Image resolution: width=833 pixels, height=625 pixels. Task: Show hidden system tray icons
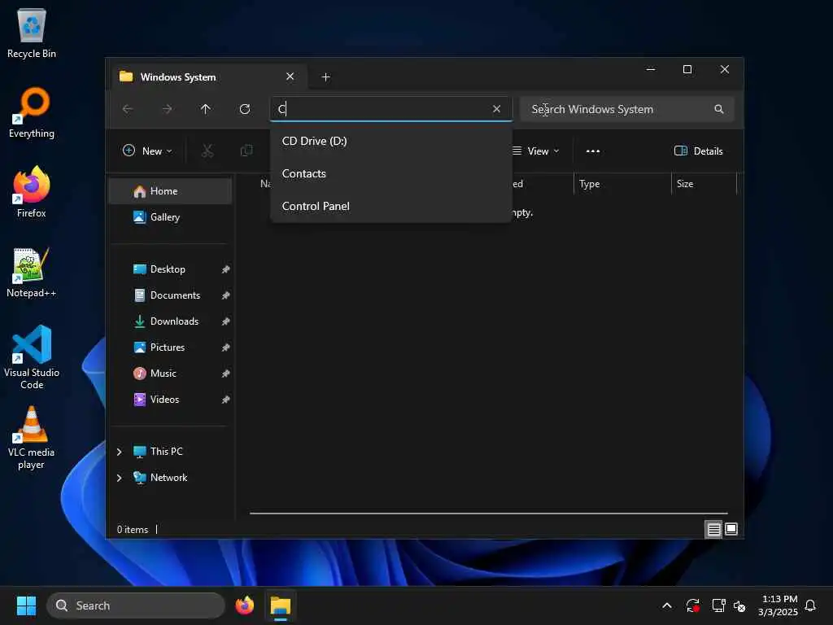coord(667,605)
